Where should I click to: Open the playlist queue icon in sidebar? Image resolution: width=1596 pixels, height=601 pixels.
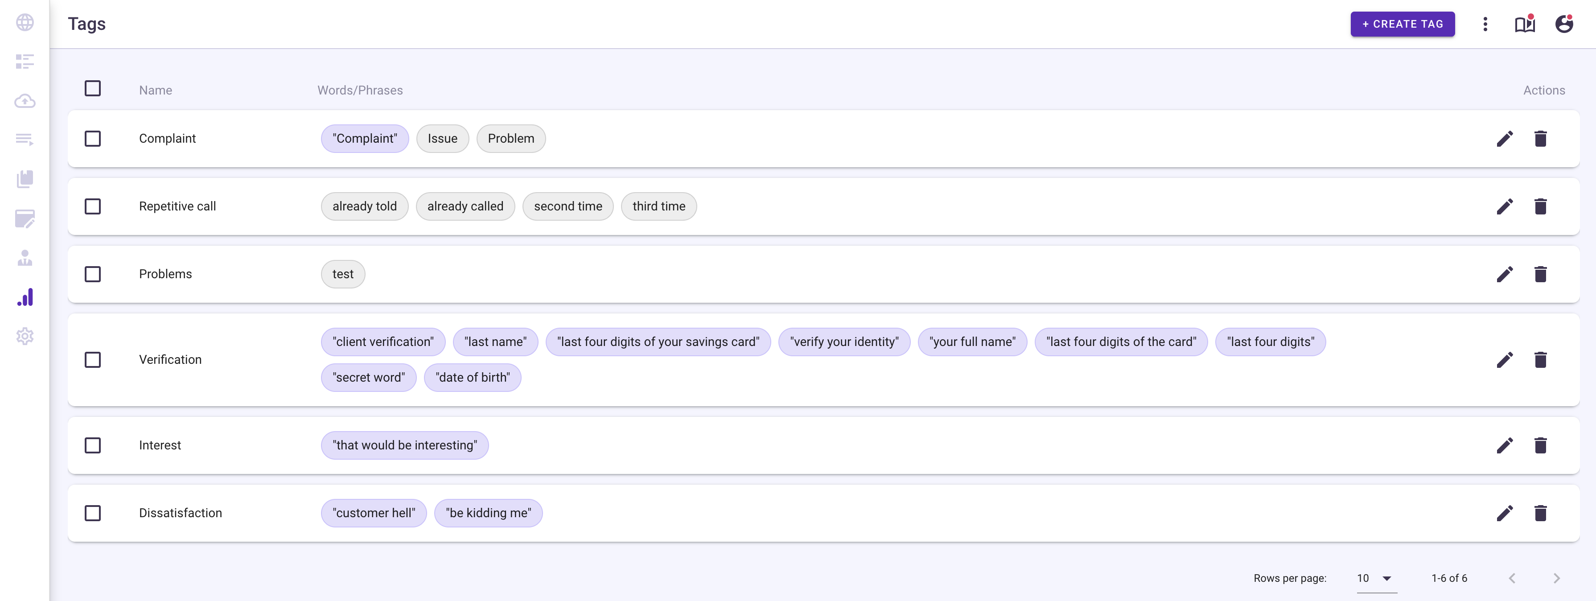(x=25, y=140)
